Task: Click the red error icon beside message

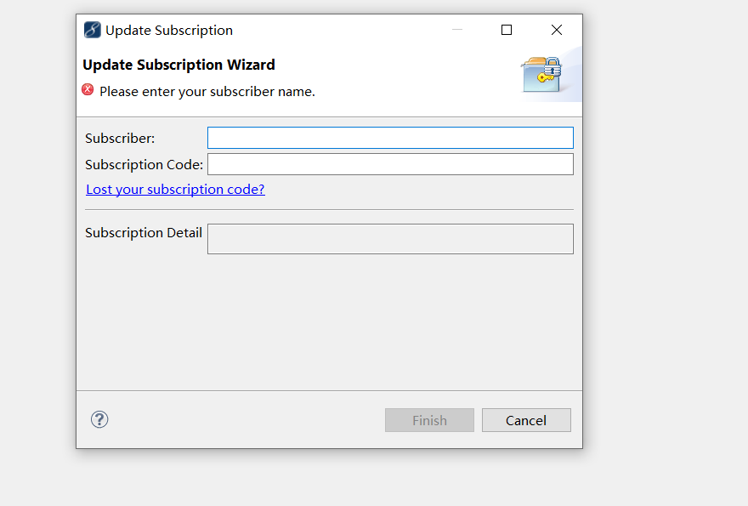Action: [x=88, y=90]
